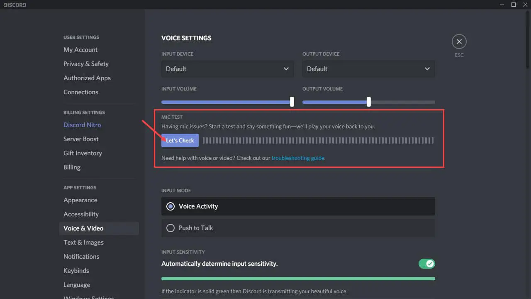The image size is (531, 299).
Task: Toggle automatic input sensitivity switch
Action: click(426, 264)
